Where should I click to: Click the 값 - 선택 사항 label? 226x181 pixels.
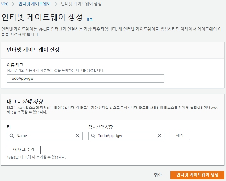[x=100, y=127]
